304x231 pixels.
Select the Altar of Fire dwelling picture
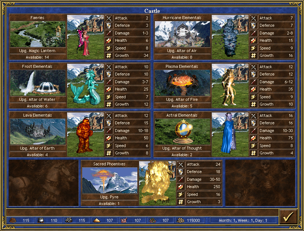tap(182, 83)
